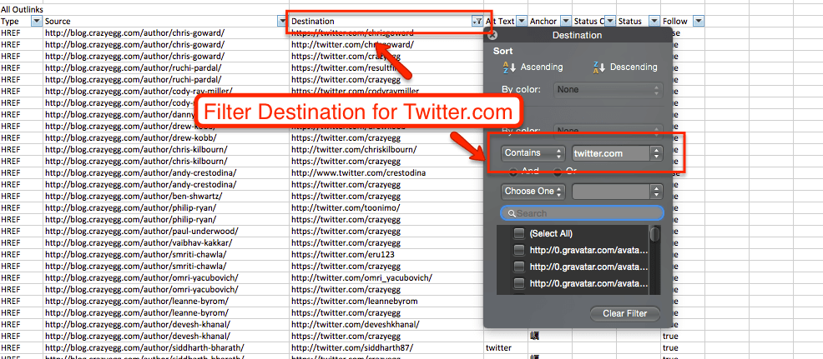Select the HREF cell in the siddharth87 row
Screen dimensions: 823x359
click(22, 347)
